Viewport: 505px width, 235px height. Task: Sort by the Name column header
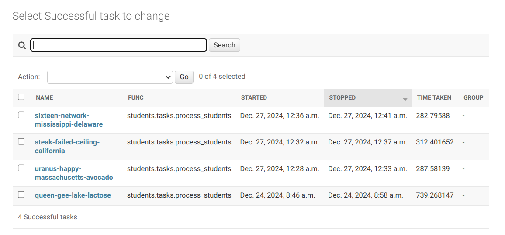click(45, 97)
